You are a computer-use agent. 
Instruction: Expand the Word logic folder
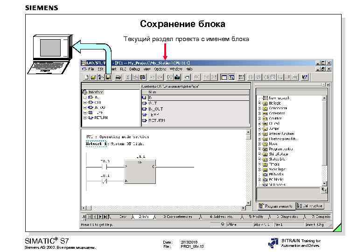click(x=260, y=169)
